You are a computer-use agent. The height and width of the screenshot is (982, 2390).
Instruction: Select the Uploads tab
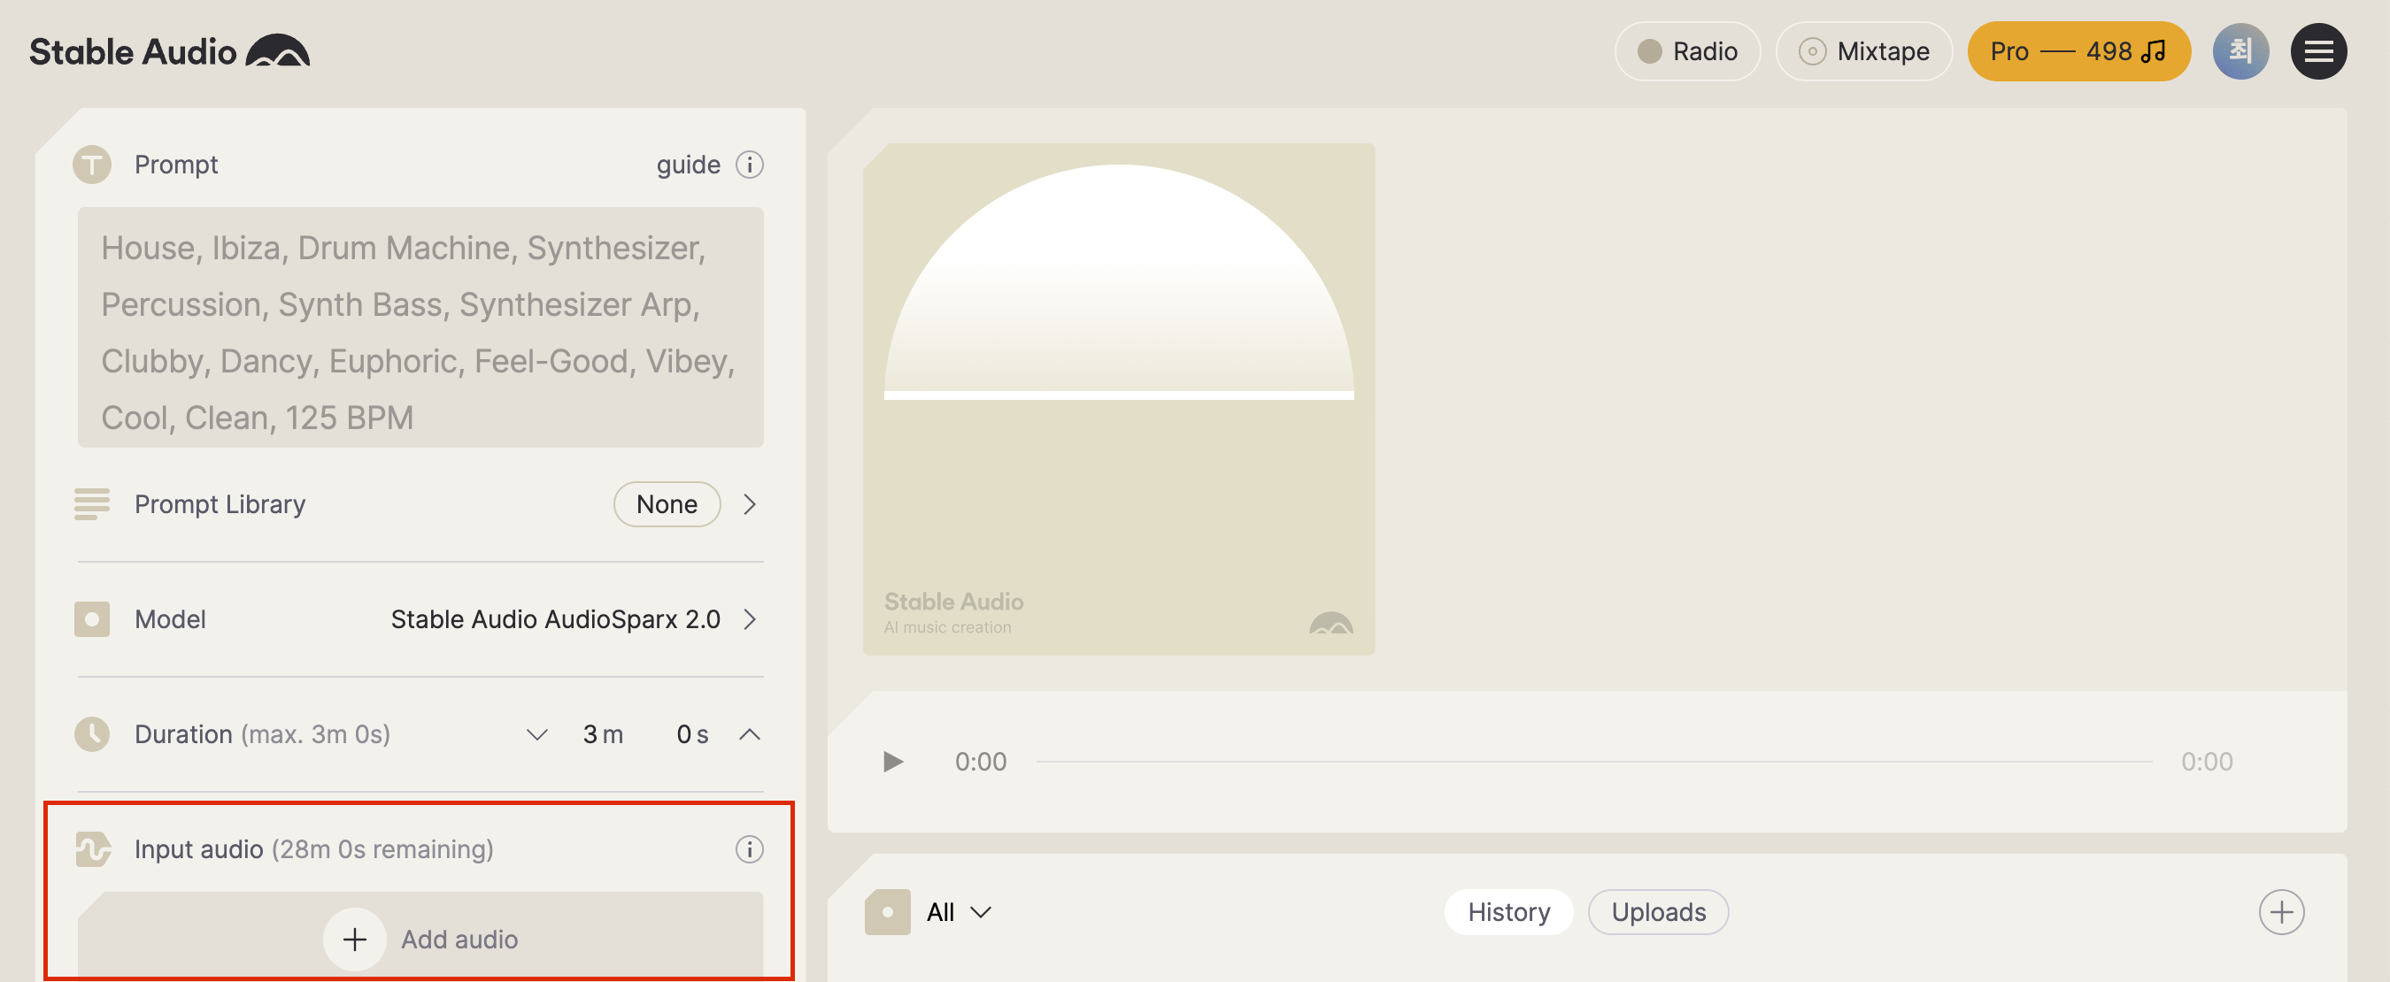pos(1658,909)
